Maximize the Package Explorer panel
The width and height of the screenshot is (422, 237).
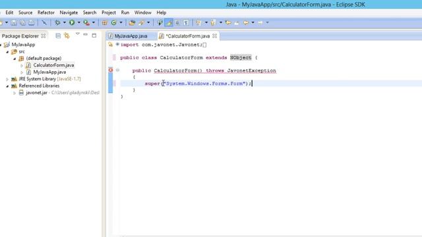click(x=94, y=36)
